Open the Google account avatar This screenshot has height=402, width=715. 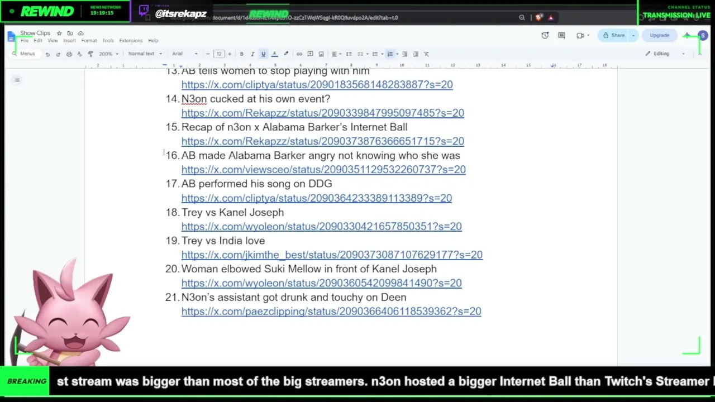point(703,36)
